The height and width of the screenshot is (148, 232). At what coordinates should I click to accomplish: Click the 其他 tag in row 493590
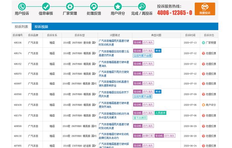pyautogui.click(x=158, y=92)
